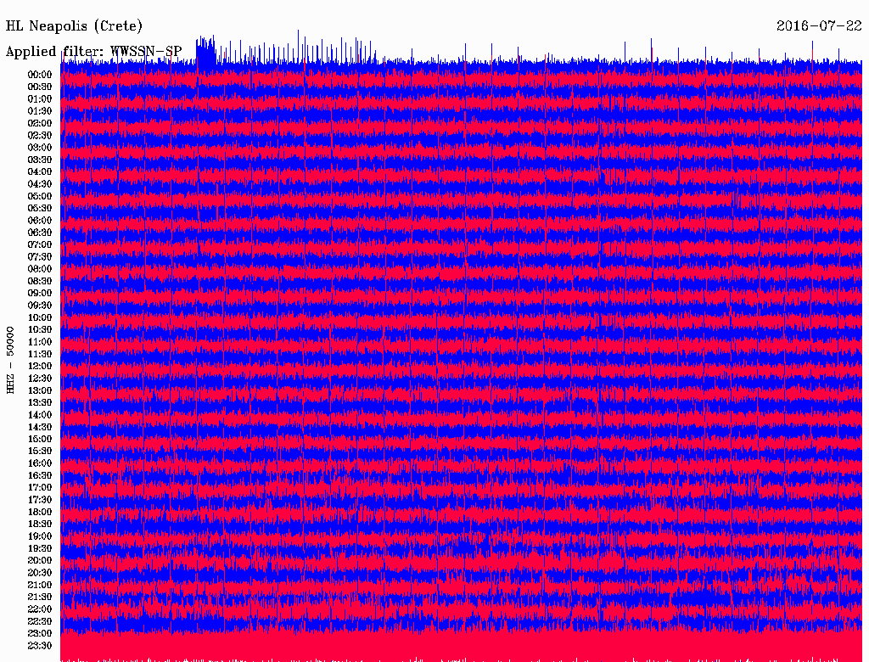Select the 12:00 time label

40,366
